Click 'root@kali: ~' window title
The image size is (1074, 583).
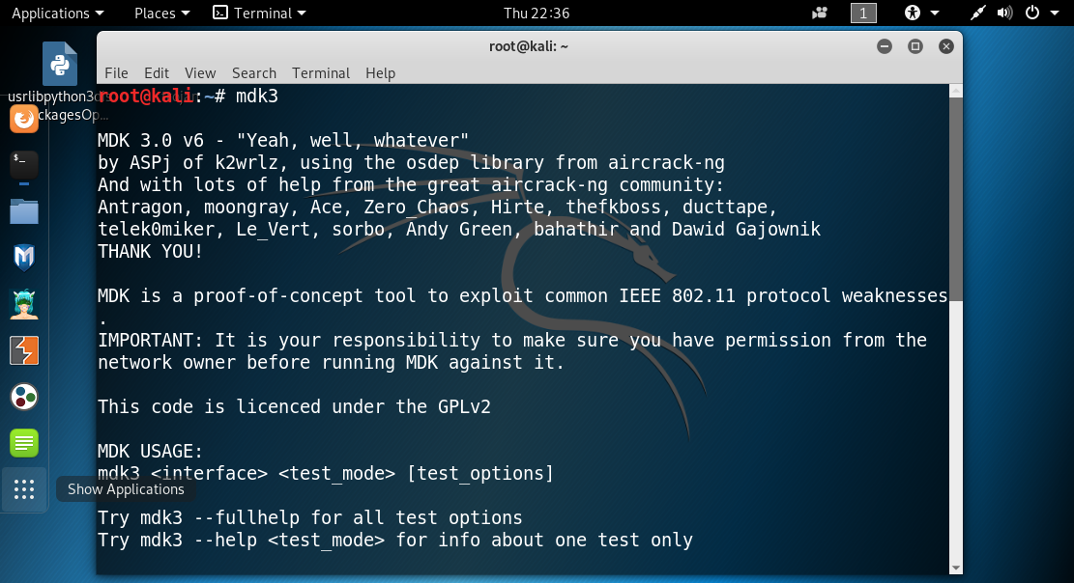point(529,46)
